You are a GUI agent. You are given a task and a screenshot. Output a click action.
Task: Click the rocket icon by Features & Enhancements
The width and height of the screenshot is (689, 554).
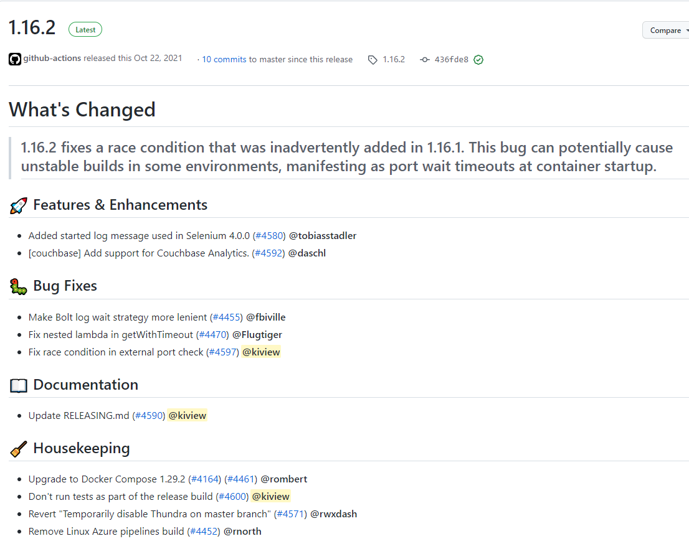[19, 205]
